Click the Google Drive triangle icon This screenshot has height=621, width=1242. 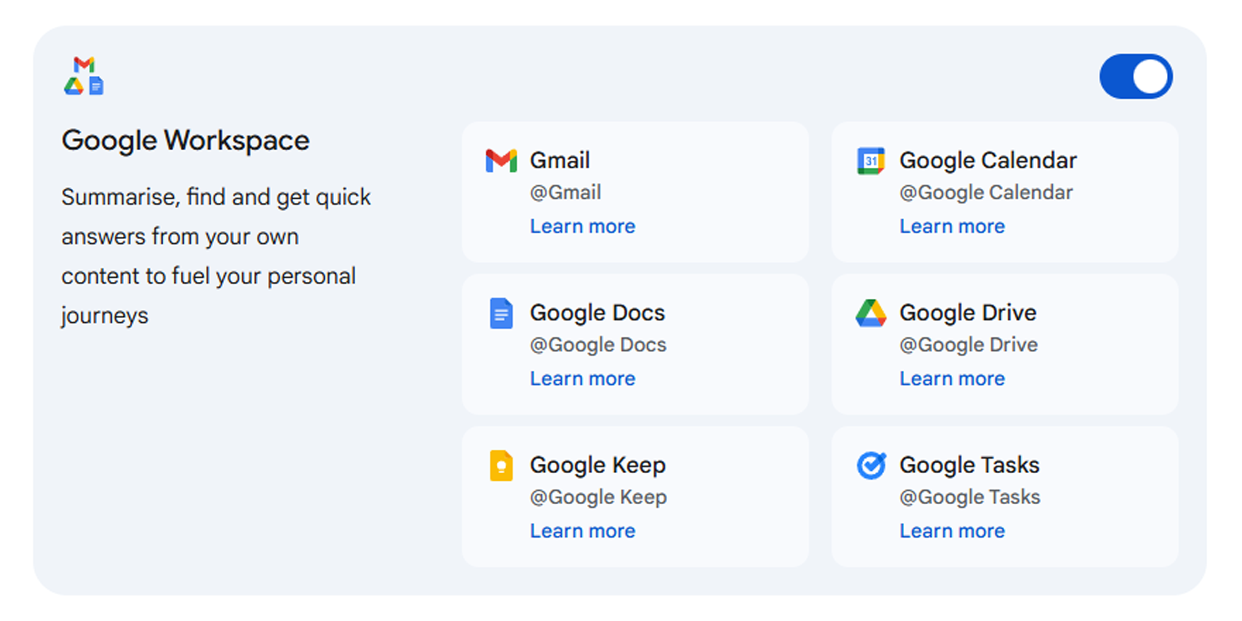[x=871, y=313]
